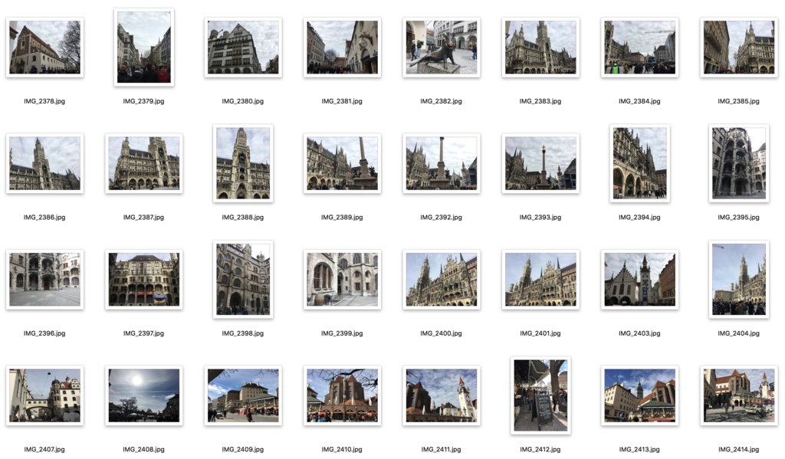Click the IMG_2396.jpg thumbnail
Viewport: 785px width, 459px height.
point(44,280)
